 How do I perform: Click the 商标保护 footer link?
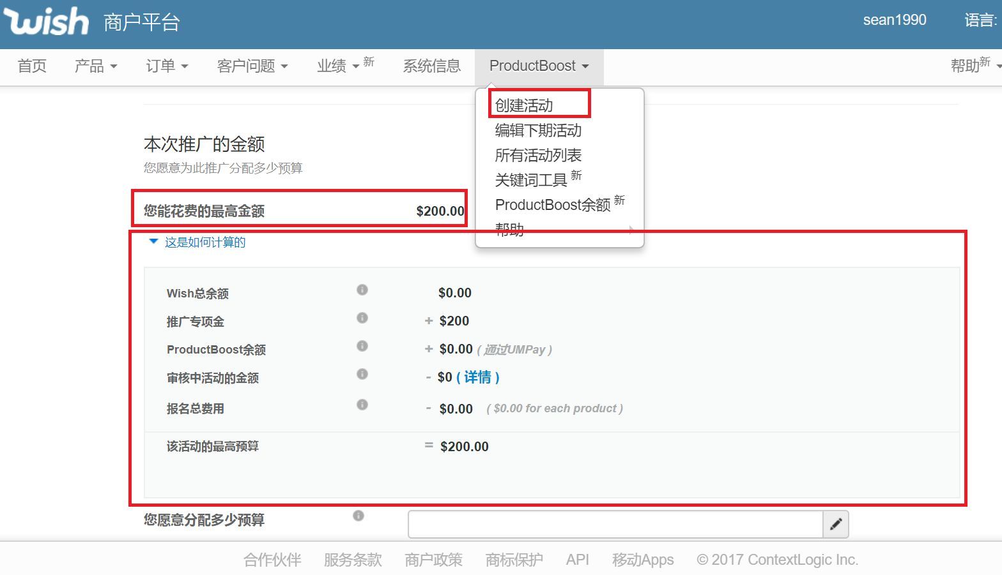(514, 560)
